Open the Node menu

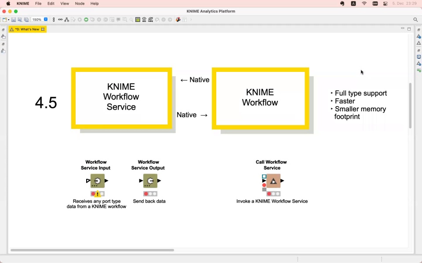coord(80,4)
